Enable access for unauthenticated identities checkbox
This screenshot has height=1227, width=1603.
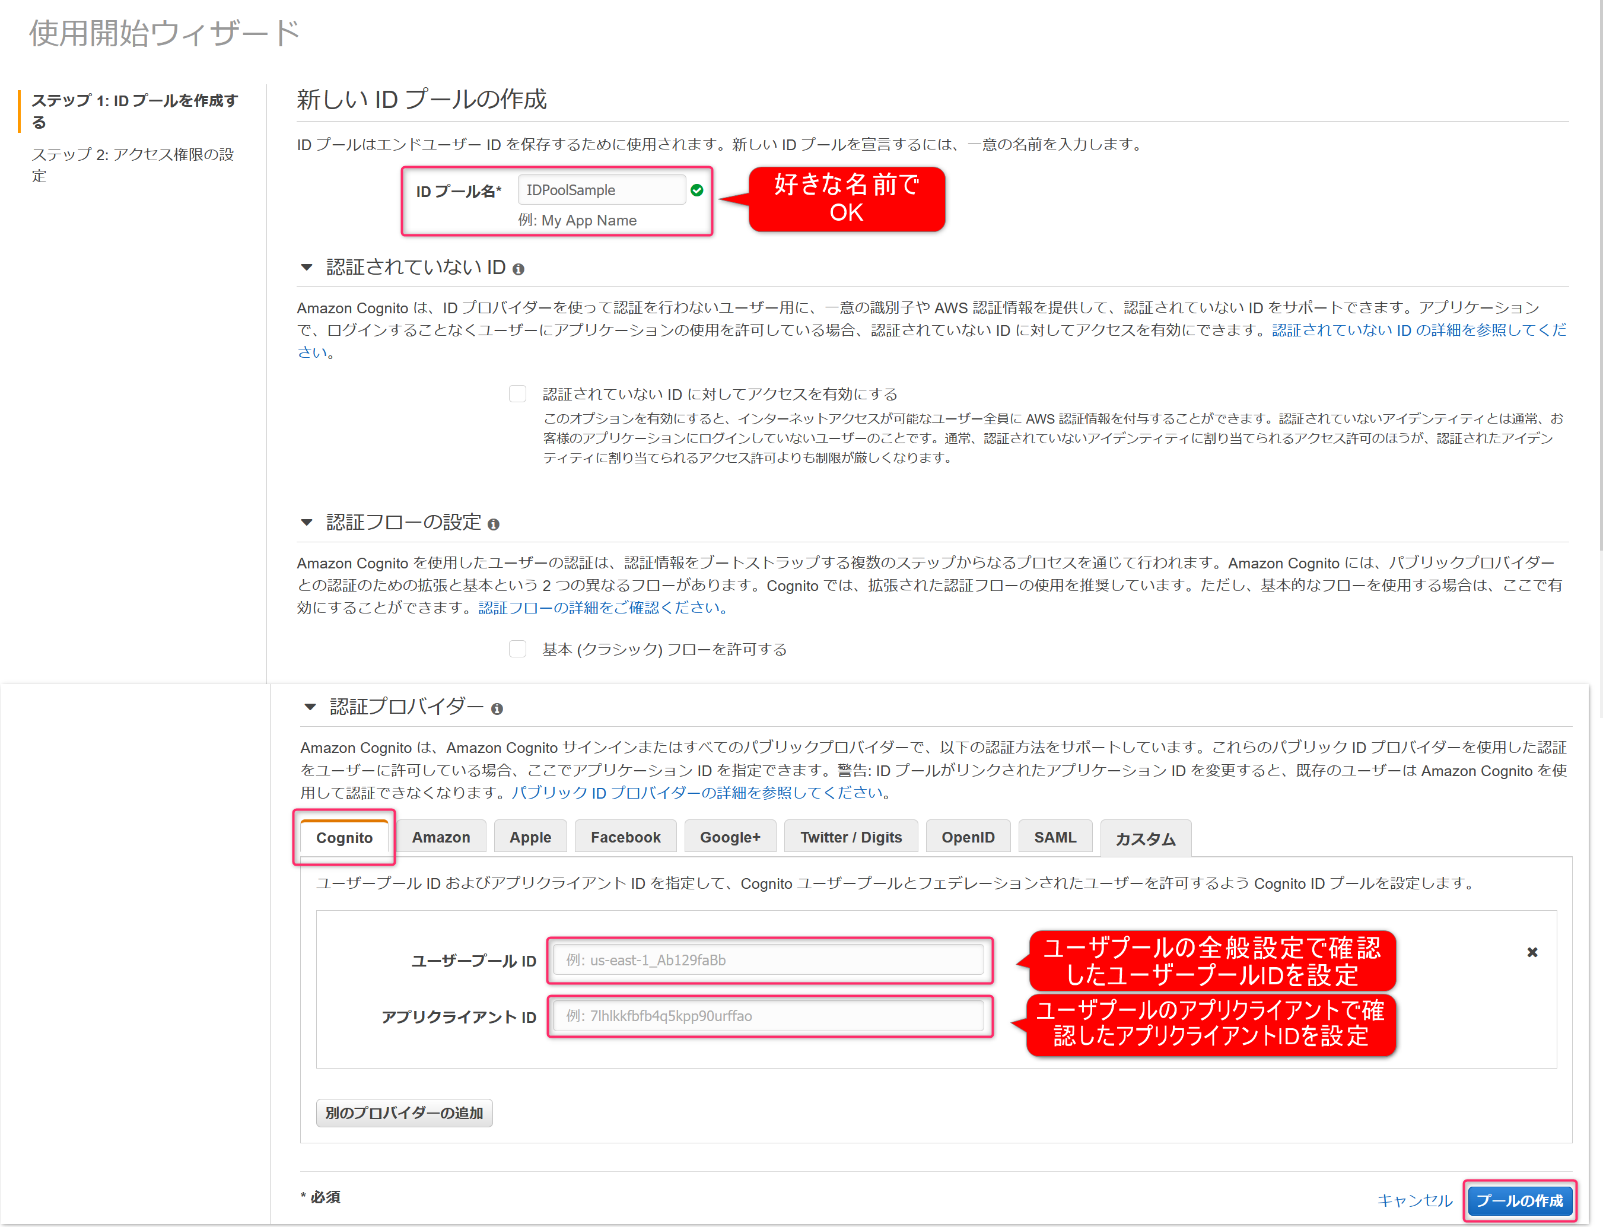(518, 395)
